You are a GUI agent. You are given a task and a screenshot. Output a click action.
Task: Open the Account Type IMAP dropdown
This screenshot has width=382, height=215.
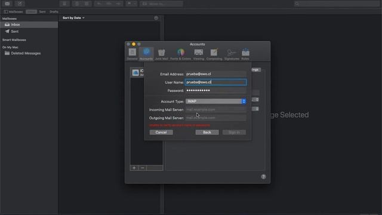(x=215, y=101)
